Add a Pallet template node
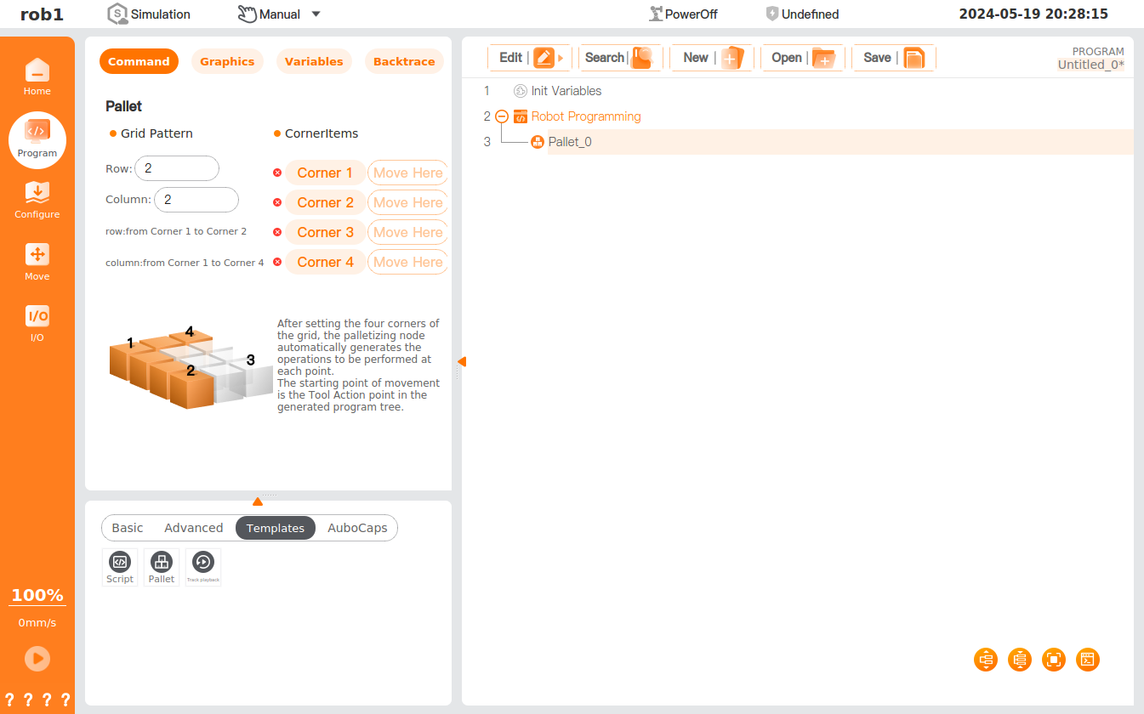The width and height of the screenshot is (1144, 714). click(161, 567)
